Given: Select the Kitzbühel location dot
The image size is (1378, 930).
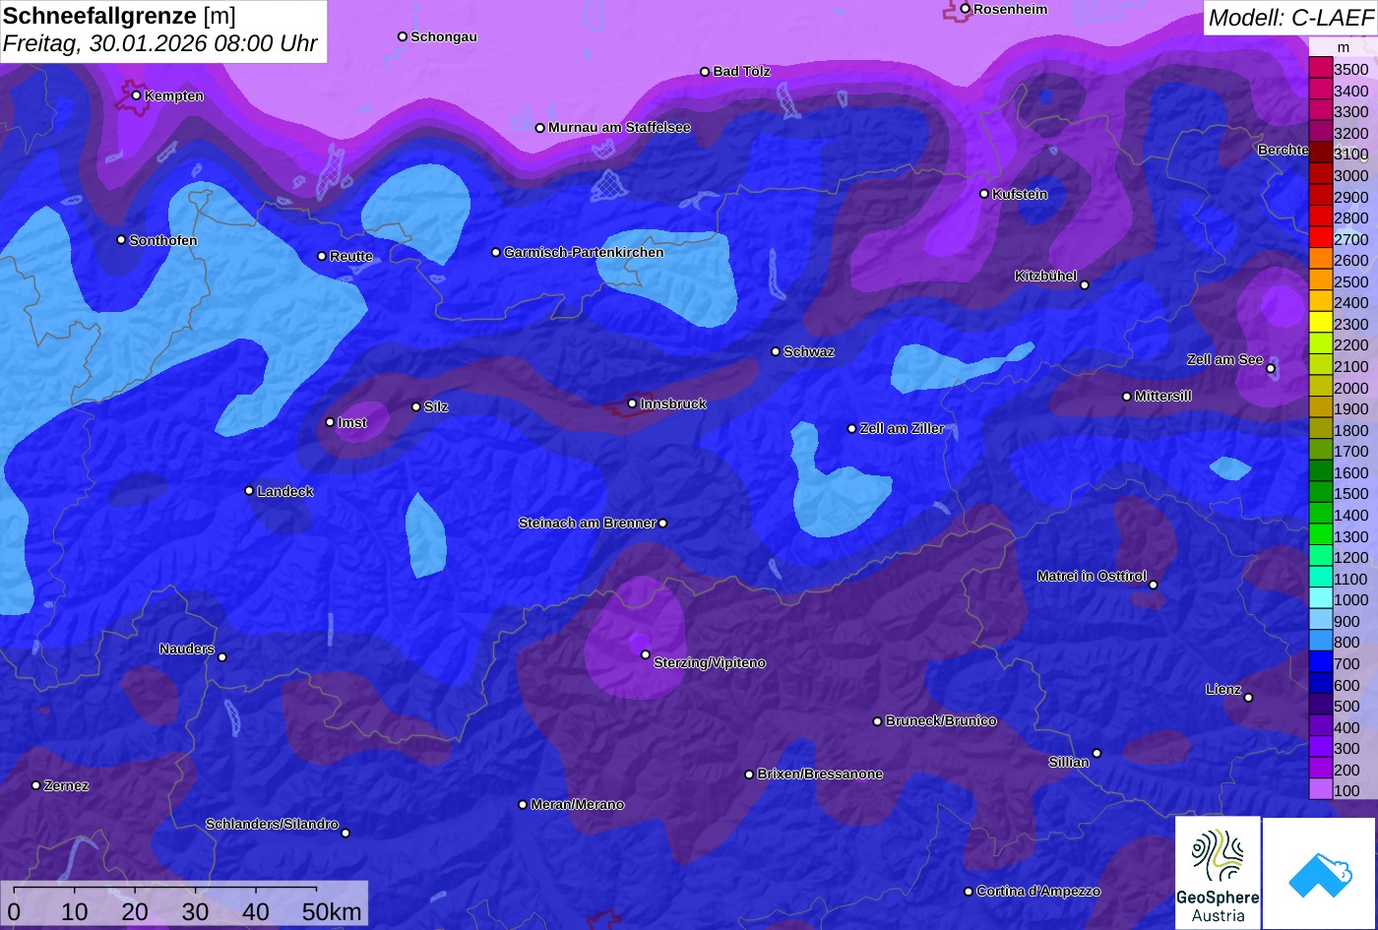Looking at the screenshot, I should tap(1085, 285).
